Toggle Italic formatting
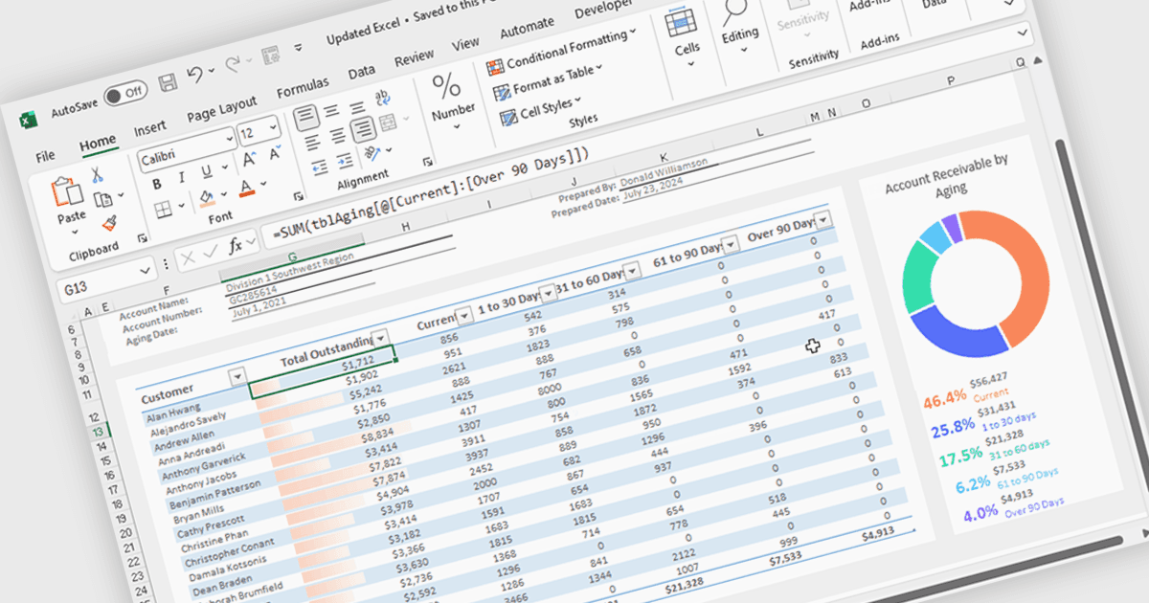The height and width of the screenshot is (603, 1149). (x=181, y=177)
